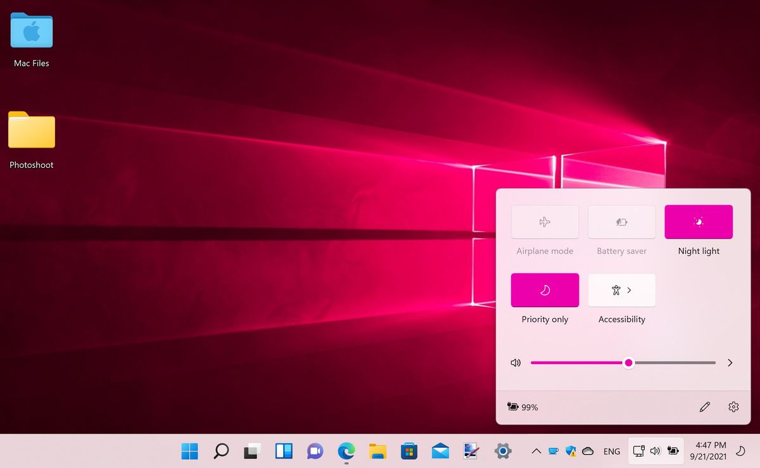Adjust the volume slider in quick settings
The width and height of the screenshot is (760, 468).
click(x=628, y=362)
